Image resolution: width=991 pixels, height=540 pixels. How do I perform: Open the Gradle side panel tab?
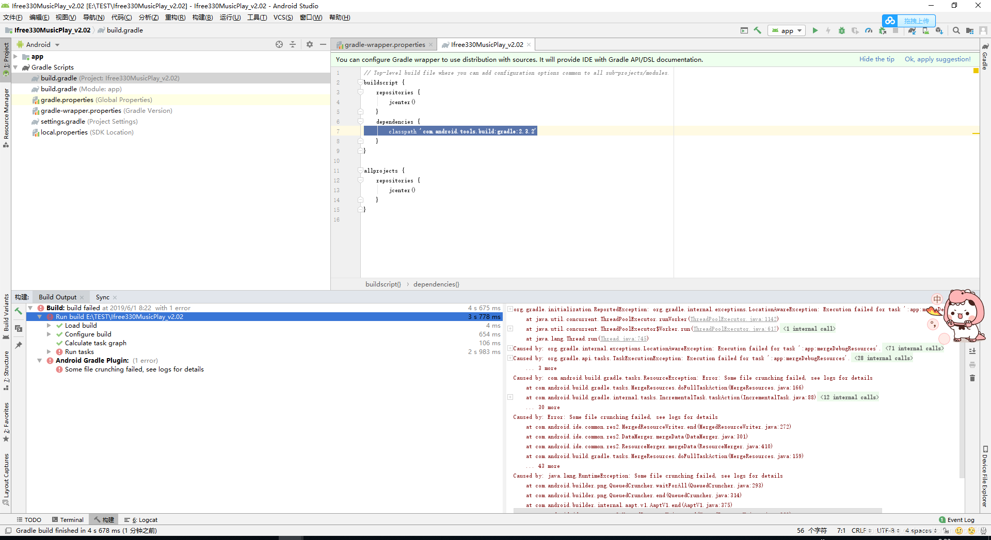[x=985, y=57]
